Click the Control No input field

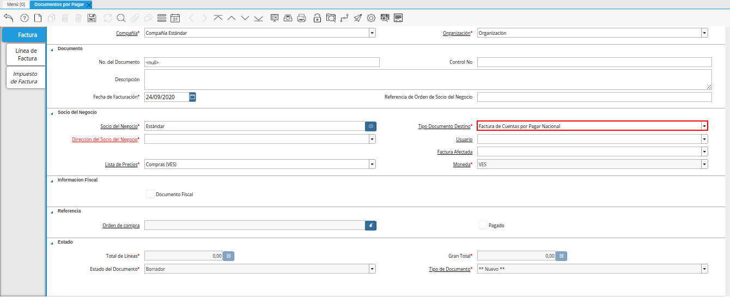click(x=594, y=62)
